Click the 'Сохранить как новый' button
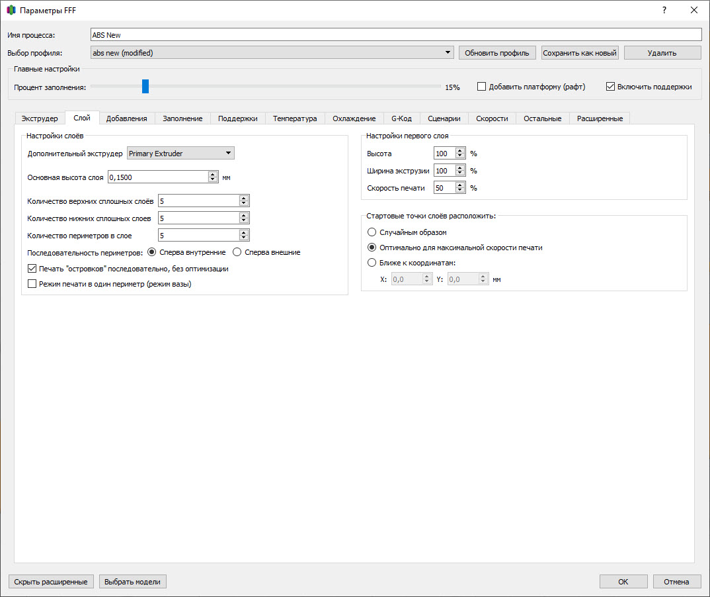710x597 pixels. click(x=580, y=52)
